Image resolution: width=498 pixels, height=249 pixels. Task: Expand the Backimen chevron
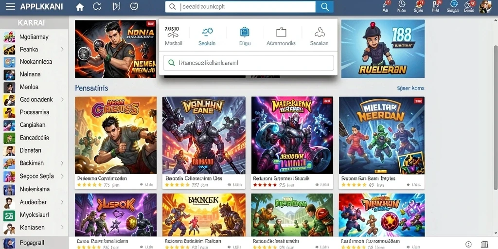click(x=62, y=163)
